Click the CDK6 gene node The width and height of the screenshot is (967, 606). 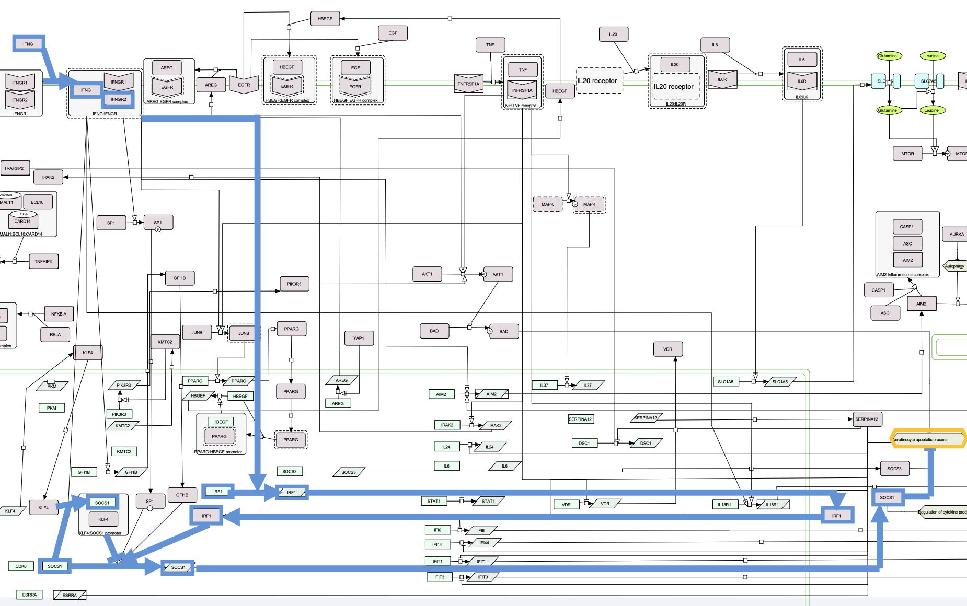pos(21,566)
